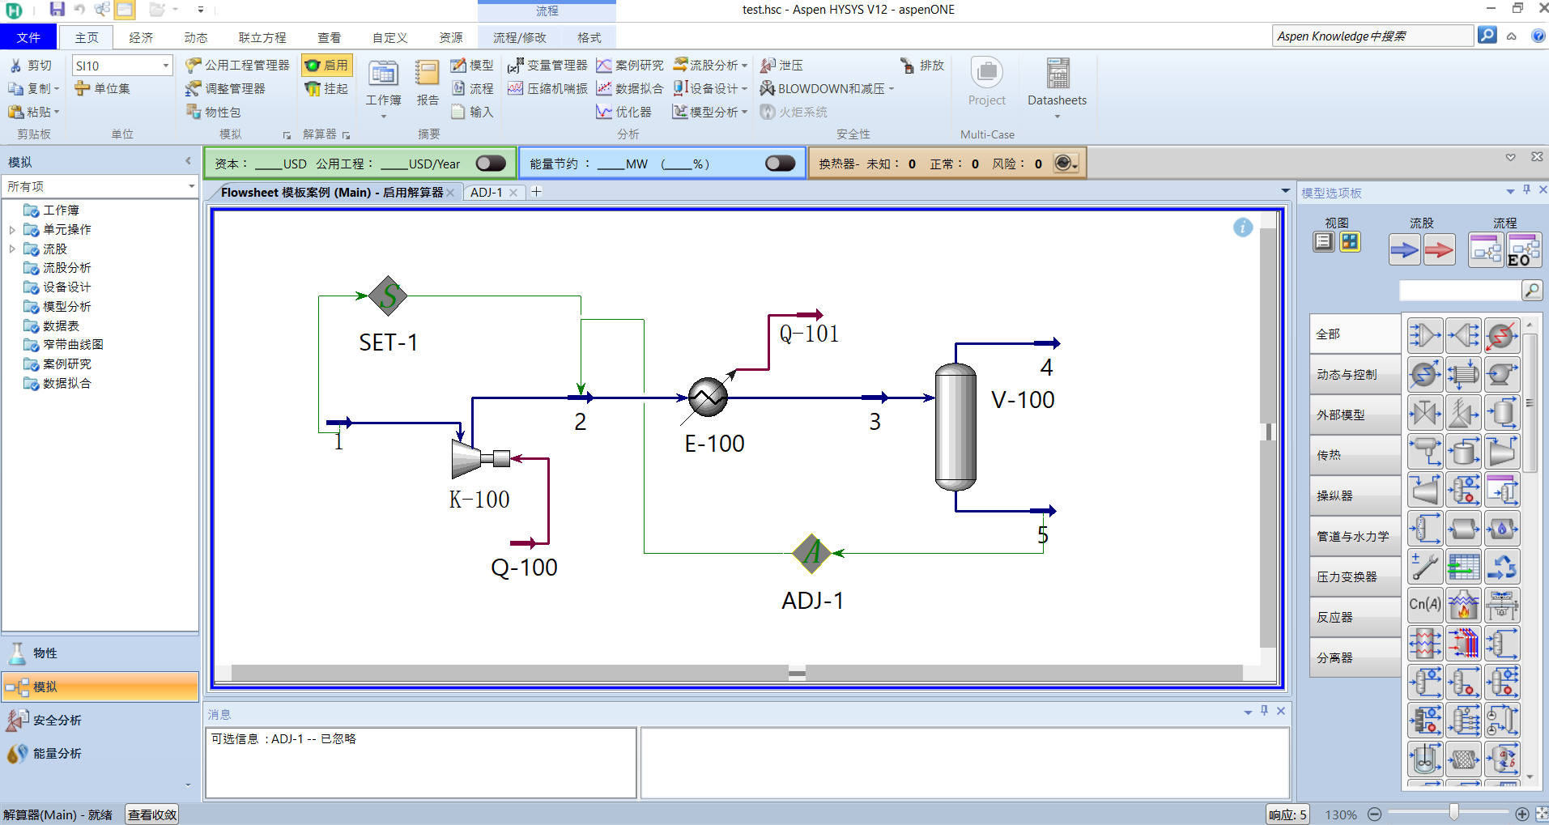Toggle the capital cost economics switch
The image size is (1549, 825).
pyautogui.click(x=491, y=164)
